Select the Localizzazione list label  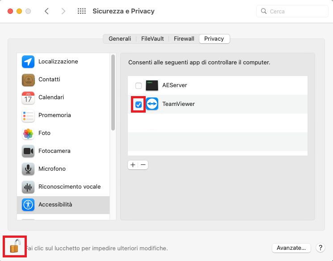(58, 62)
